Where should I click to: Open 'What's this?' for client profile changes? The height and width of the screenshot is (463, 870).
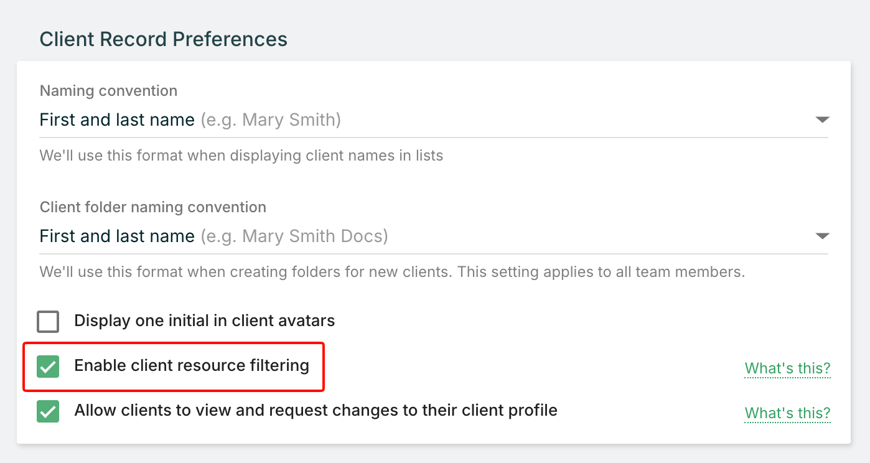click(787, 413)
